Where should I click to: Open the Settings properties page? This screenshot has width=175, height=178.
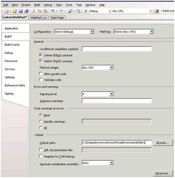(10, 77)
